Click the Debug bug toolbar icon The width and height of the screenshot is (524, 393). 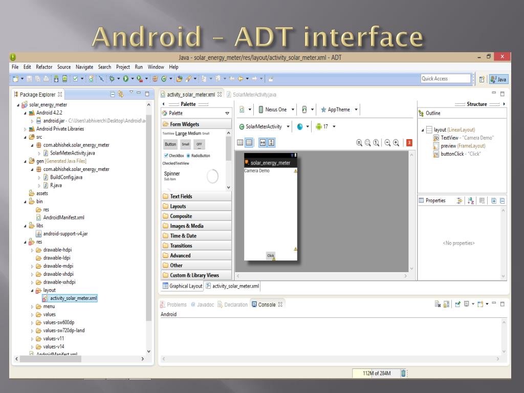112,79
